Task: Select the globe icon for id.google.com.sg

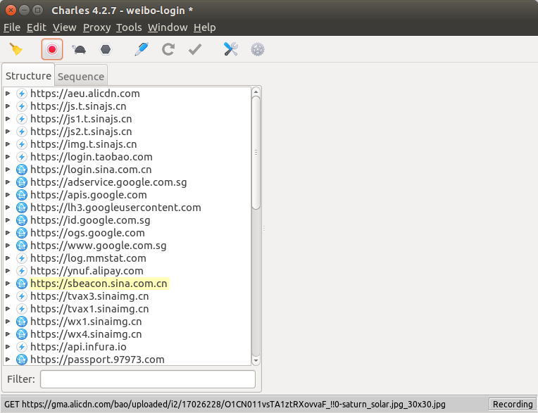Action: [x=22, y=220]
